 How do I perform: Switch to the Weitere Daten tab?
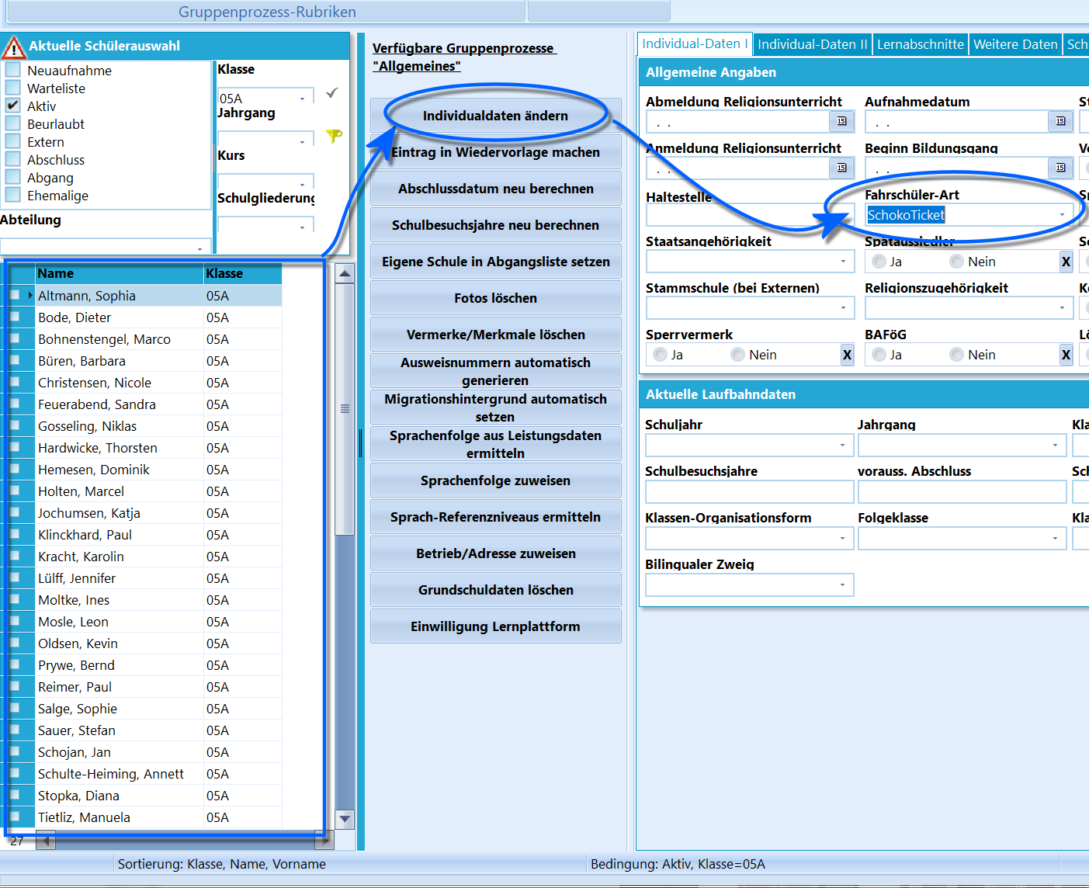(x=1015, y=44)
